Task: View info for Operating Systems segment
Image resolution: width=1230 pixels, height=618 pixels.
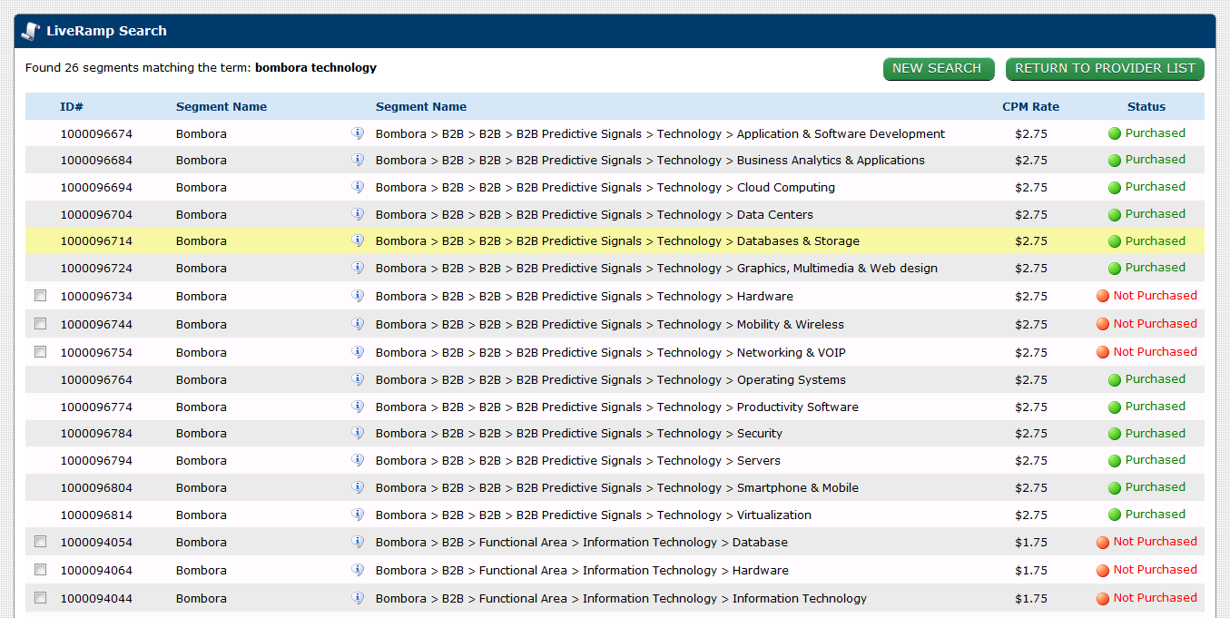Action: [x=358, y=379]
